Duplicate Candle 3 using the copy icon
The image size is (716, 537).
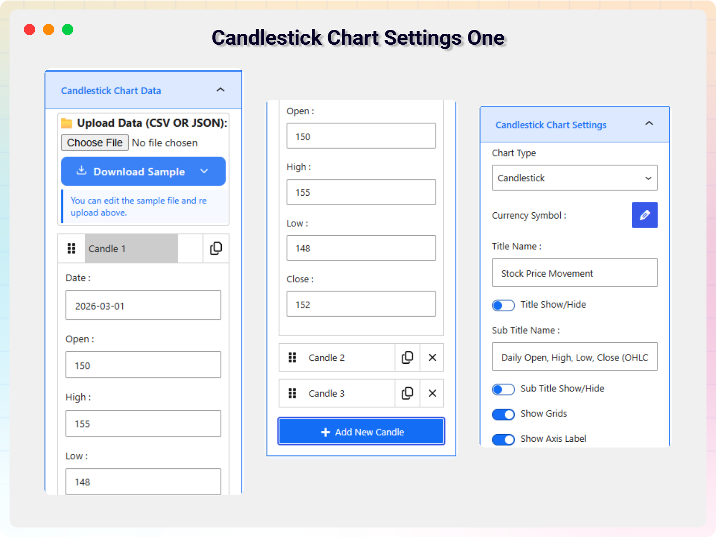[408, 393]
